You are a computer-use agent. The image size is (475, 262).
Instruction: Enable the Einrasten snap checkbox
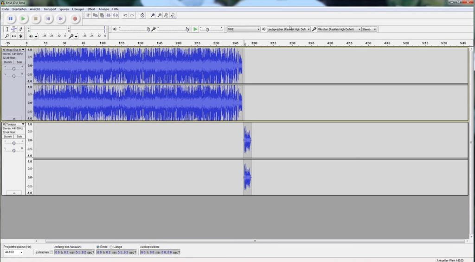pyautogui.click(x=51, y=252)
